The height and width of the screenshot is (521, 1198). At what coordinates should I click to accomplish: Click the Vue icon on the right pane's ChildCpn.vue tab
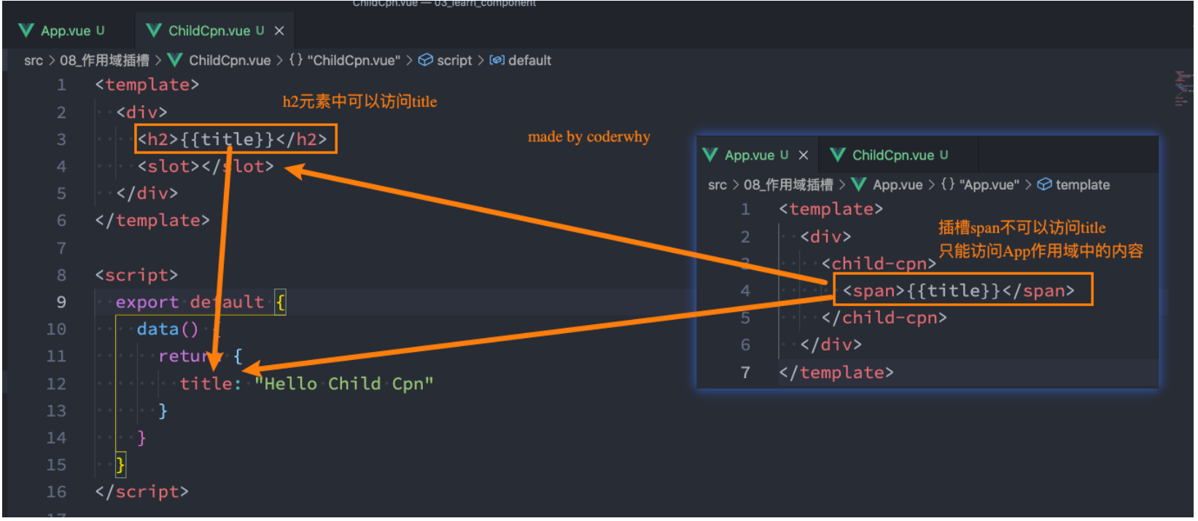[x=838, y=155]
